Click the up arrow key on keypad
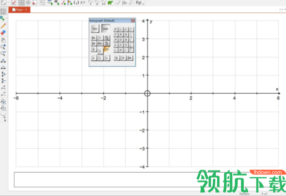 [x=100, y=51]
